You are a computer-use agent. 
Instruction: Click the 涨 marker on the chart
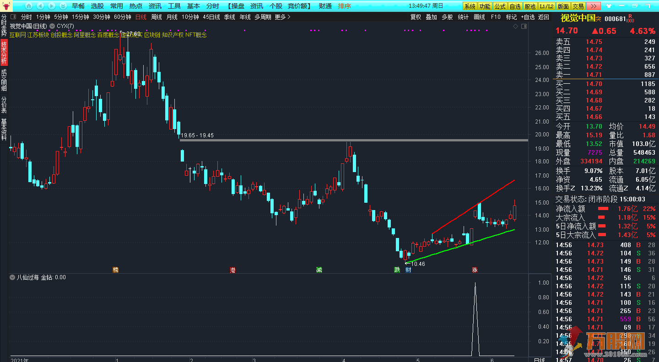coord(475,270)
